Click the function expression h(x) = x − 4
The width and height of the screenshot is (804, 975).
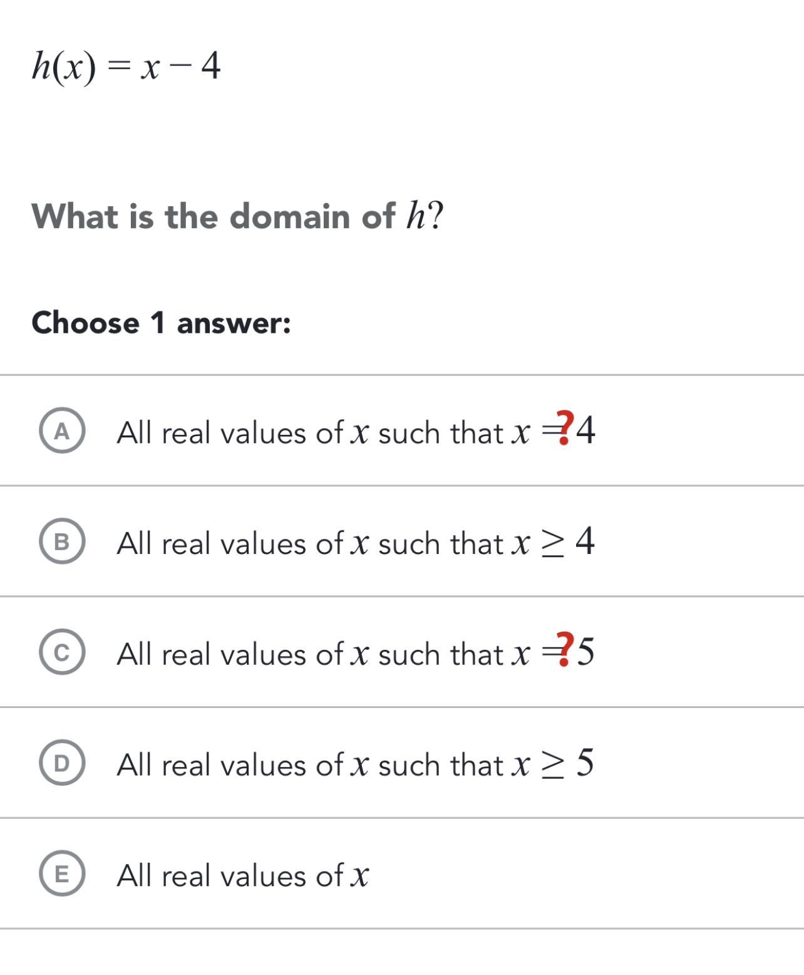[x=126, y=66]
